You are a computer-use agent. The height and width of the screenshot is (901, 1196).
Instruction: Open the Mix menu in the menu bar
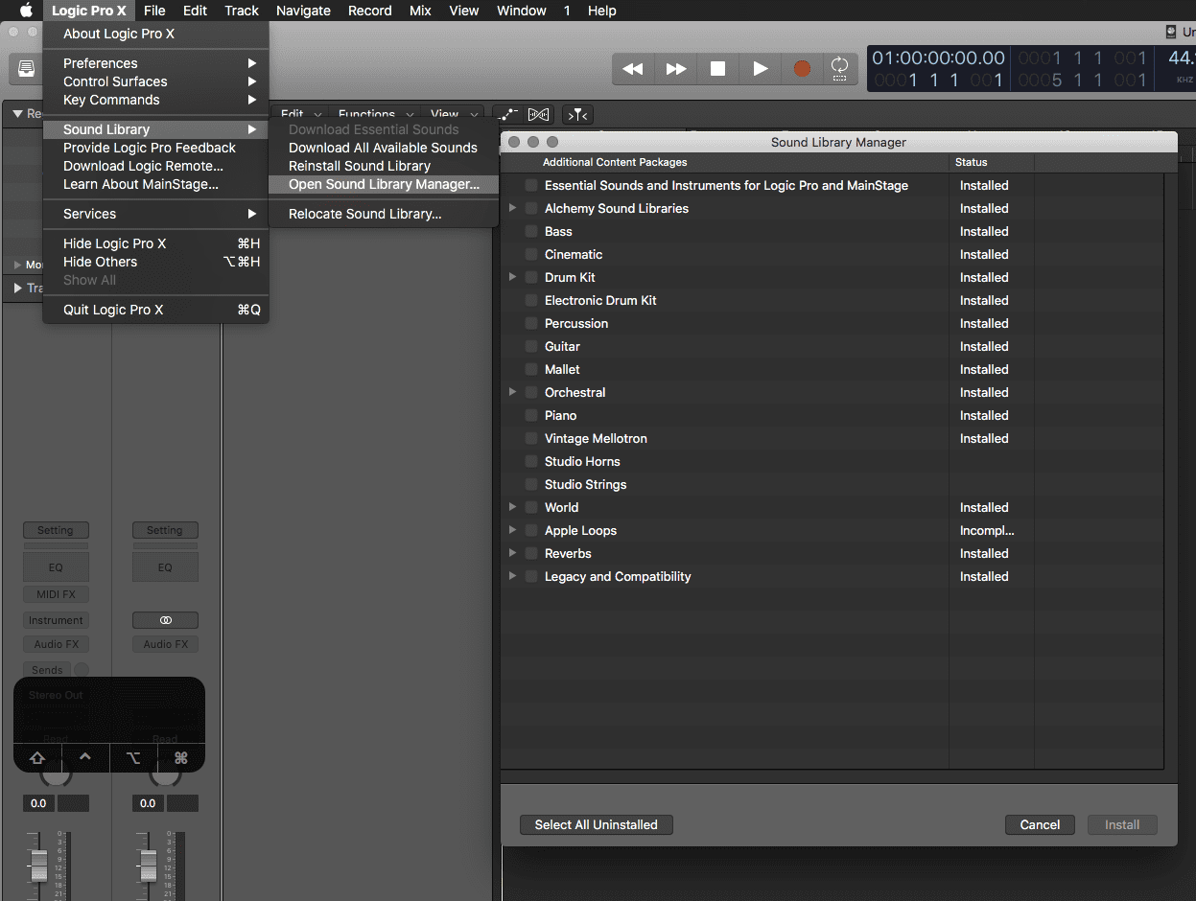[420, 11]
